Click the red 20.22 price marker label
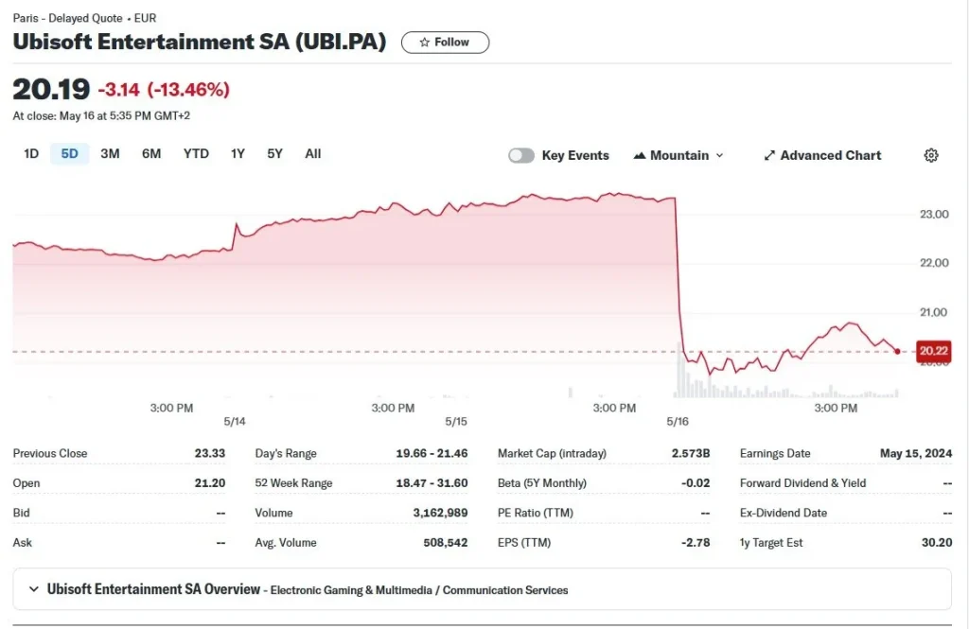The image size is (969, 629). (933, 351)
